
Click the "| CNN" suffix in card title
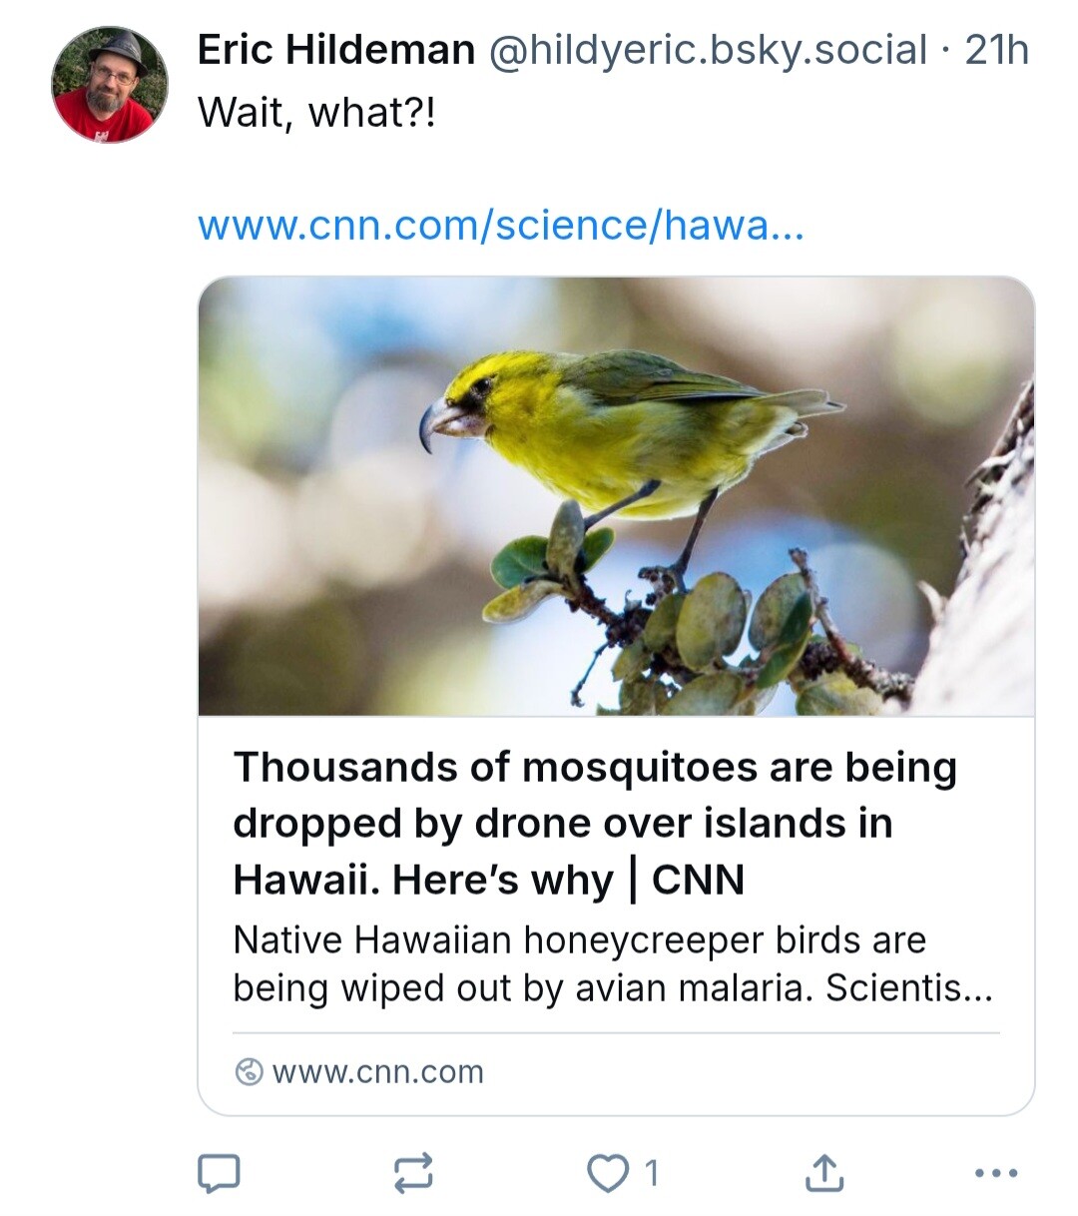(x=687, y=881)
